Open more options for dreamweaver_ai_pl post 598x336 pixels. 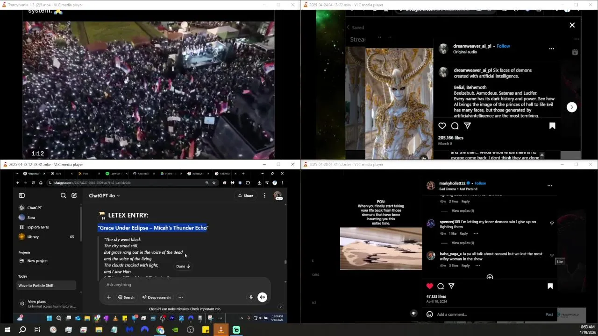(x=551, y=49)
